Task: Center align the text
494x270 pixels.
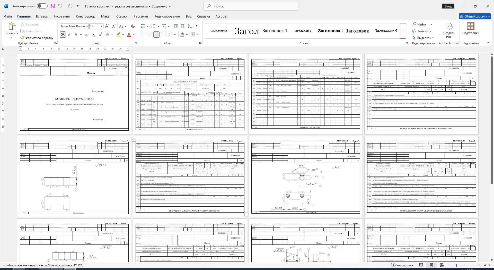Action: click(x=150, y=35)
